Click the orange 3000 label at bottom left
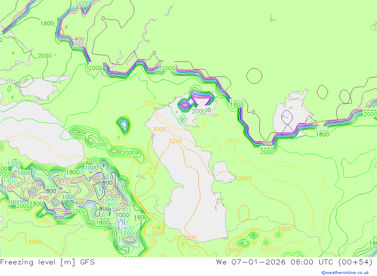377x276 pixels. 35,242
